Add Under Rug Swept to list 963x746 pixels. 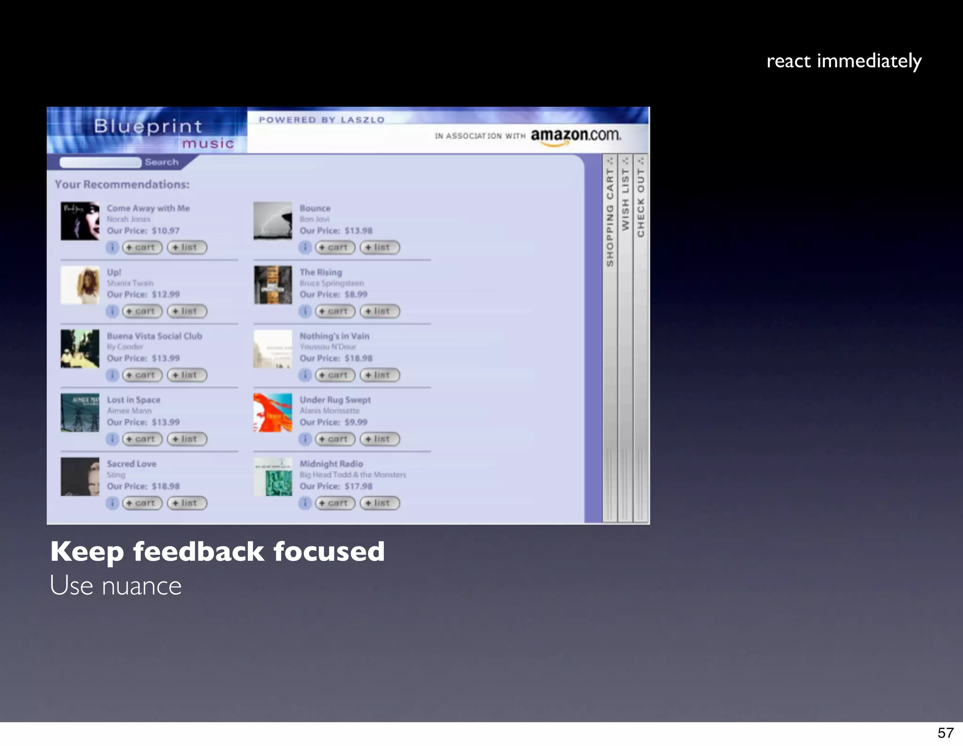point(380,439)
